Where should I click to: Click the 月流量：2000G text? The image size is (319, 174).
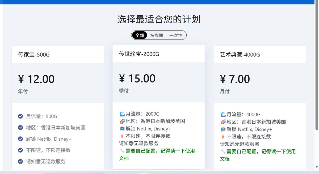pos(142,114)
